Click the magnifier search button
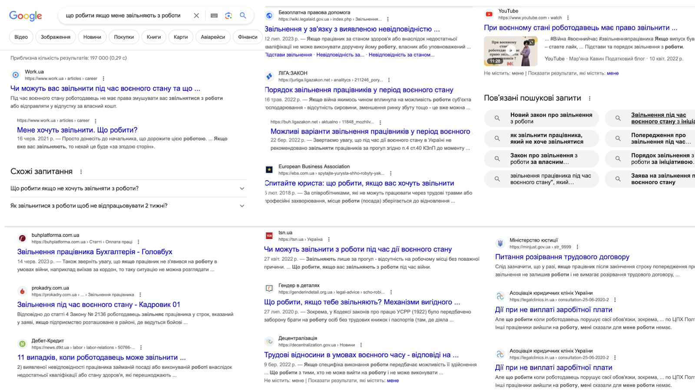The width and height of the screenshot is (695, 391). click(x=243, y=16)
